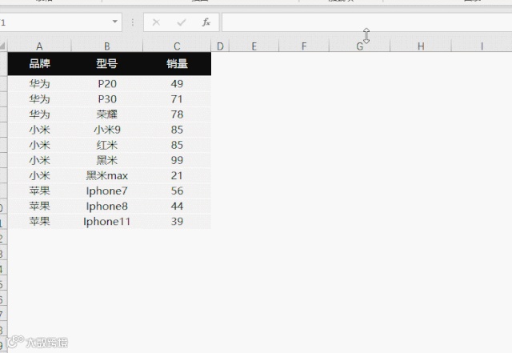Select 华为 brand cell in P20 row
Viewport: 512px width, 353px height.
(39, 84)
